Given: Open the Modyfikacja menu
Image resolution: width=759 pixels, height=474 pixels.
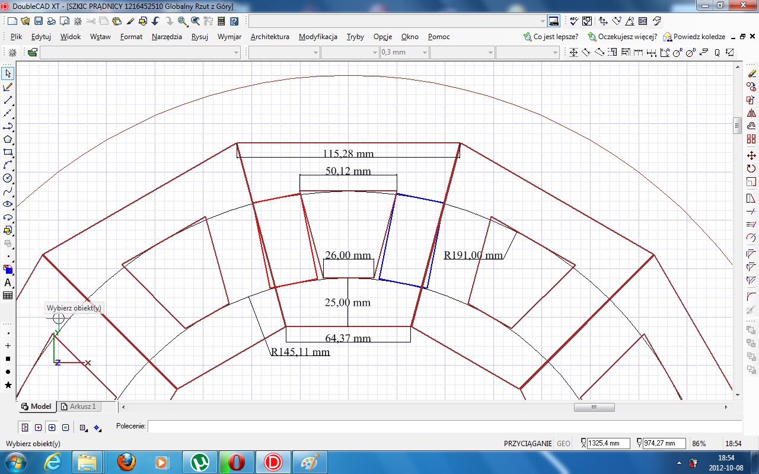Looking at the screenshot, I should pos(318,37).
